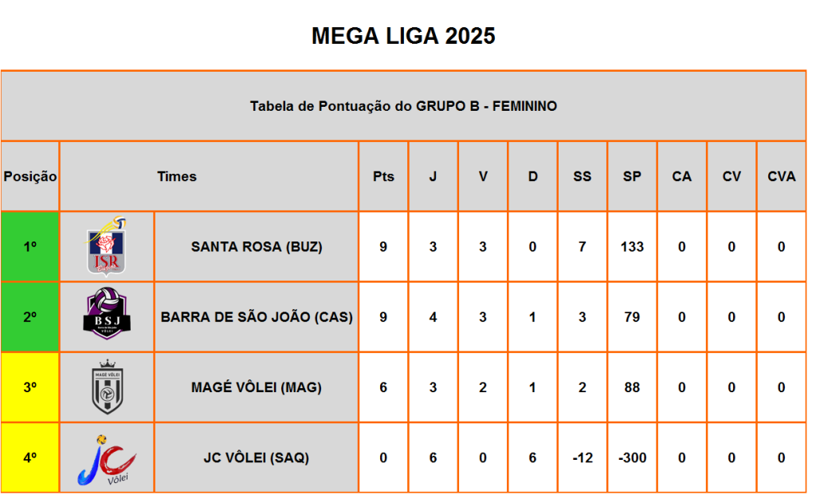This screenshot has height=499, width=816.
Task: Select the JC VÔLEI (SAQ) team name
Action: coord(257,458)
